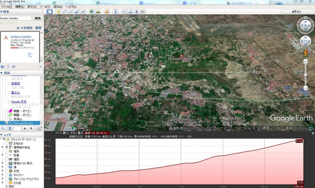Add a placemark with the yellow pushpin

58,12
